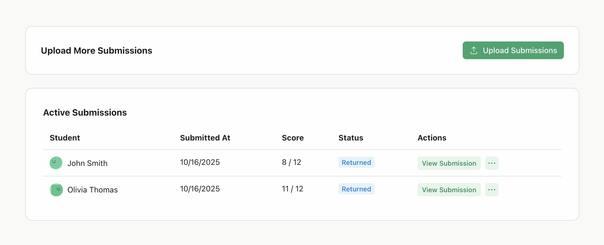Click the Status column header
The width and height of the screenshot is (604, 245).
click(x=350, y=138)
